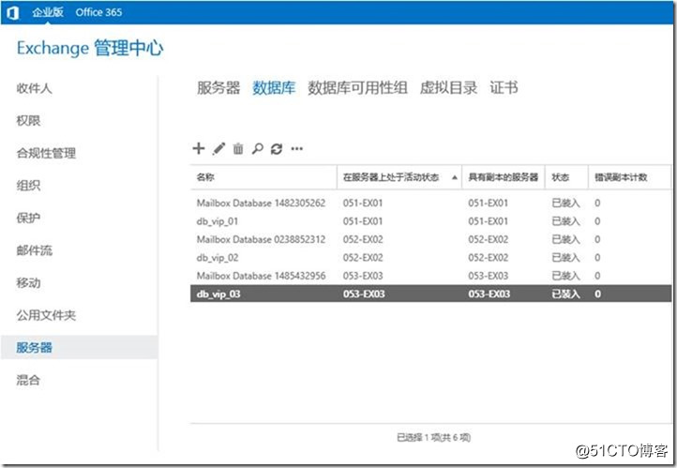
Task: Sort by 具有副本的服务器 column
Action: tap(504, 177)
